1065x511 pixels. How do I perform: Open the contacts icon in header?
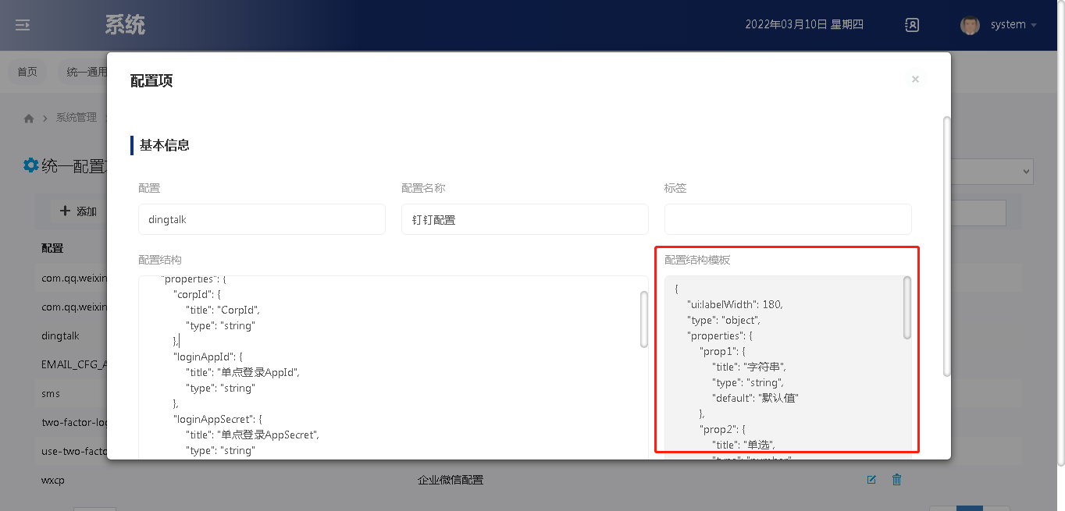tap(911, 25)
